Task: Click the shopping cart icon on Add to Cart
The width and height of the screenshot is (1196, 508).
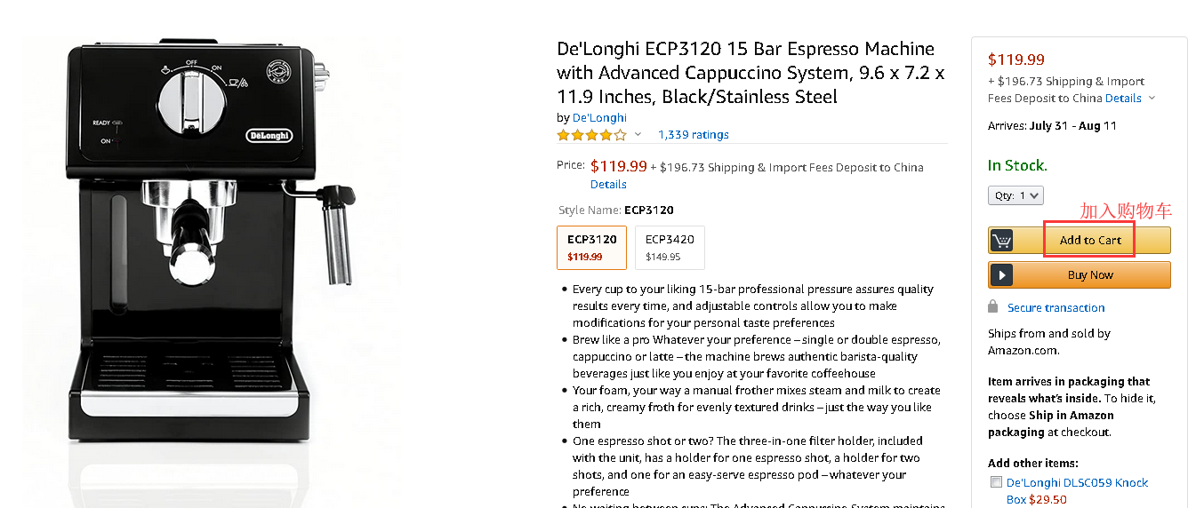Action: pyautogui.click(x=1001, y=241)
